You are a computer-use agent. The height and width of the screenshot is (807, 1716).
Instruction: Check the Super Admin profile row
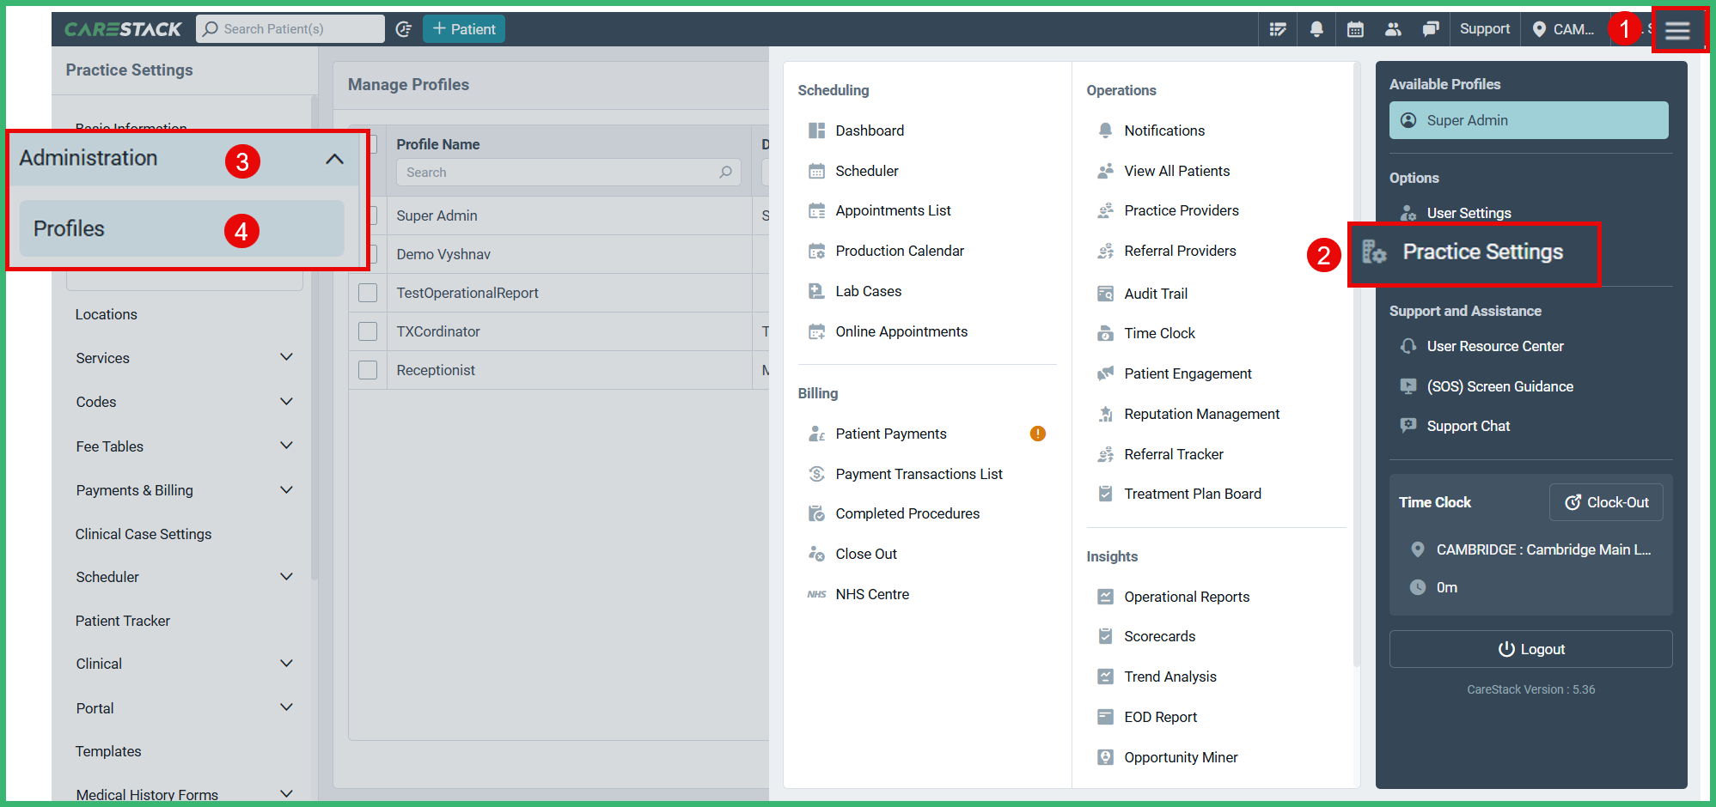[x=368, y=215]
